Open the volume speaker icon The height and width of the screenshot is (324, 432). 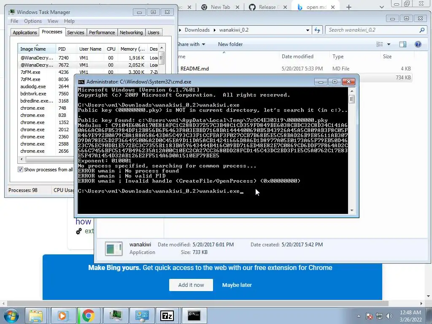coord(389,316)
